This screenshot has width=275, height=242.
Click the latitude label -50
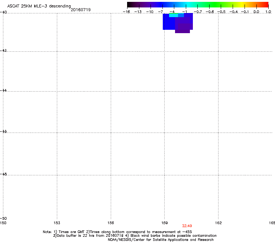[3, 219]
